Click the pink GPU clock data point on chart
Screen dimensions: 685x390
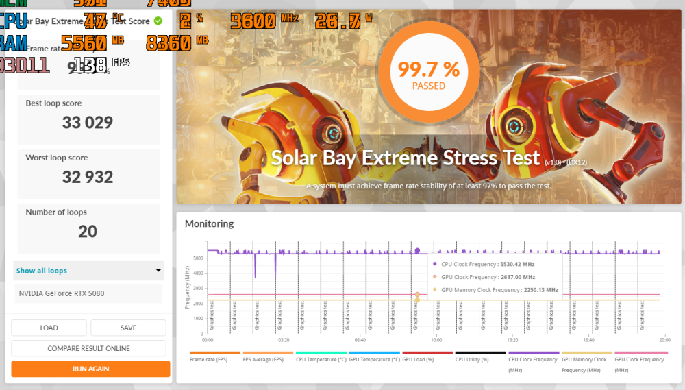coord(417,295)
